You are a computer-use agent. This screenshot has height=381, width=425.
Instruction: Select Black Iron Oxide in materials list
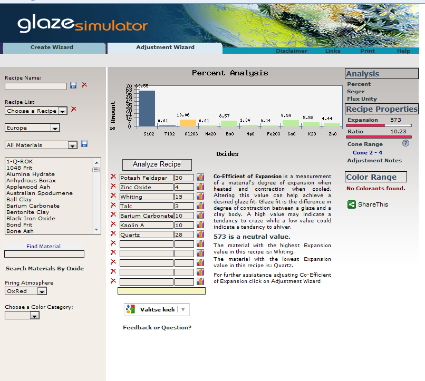(31, 218)
